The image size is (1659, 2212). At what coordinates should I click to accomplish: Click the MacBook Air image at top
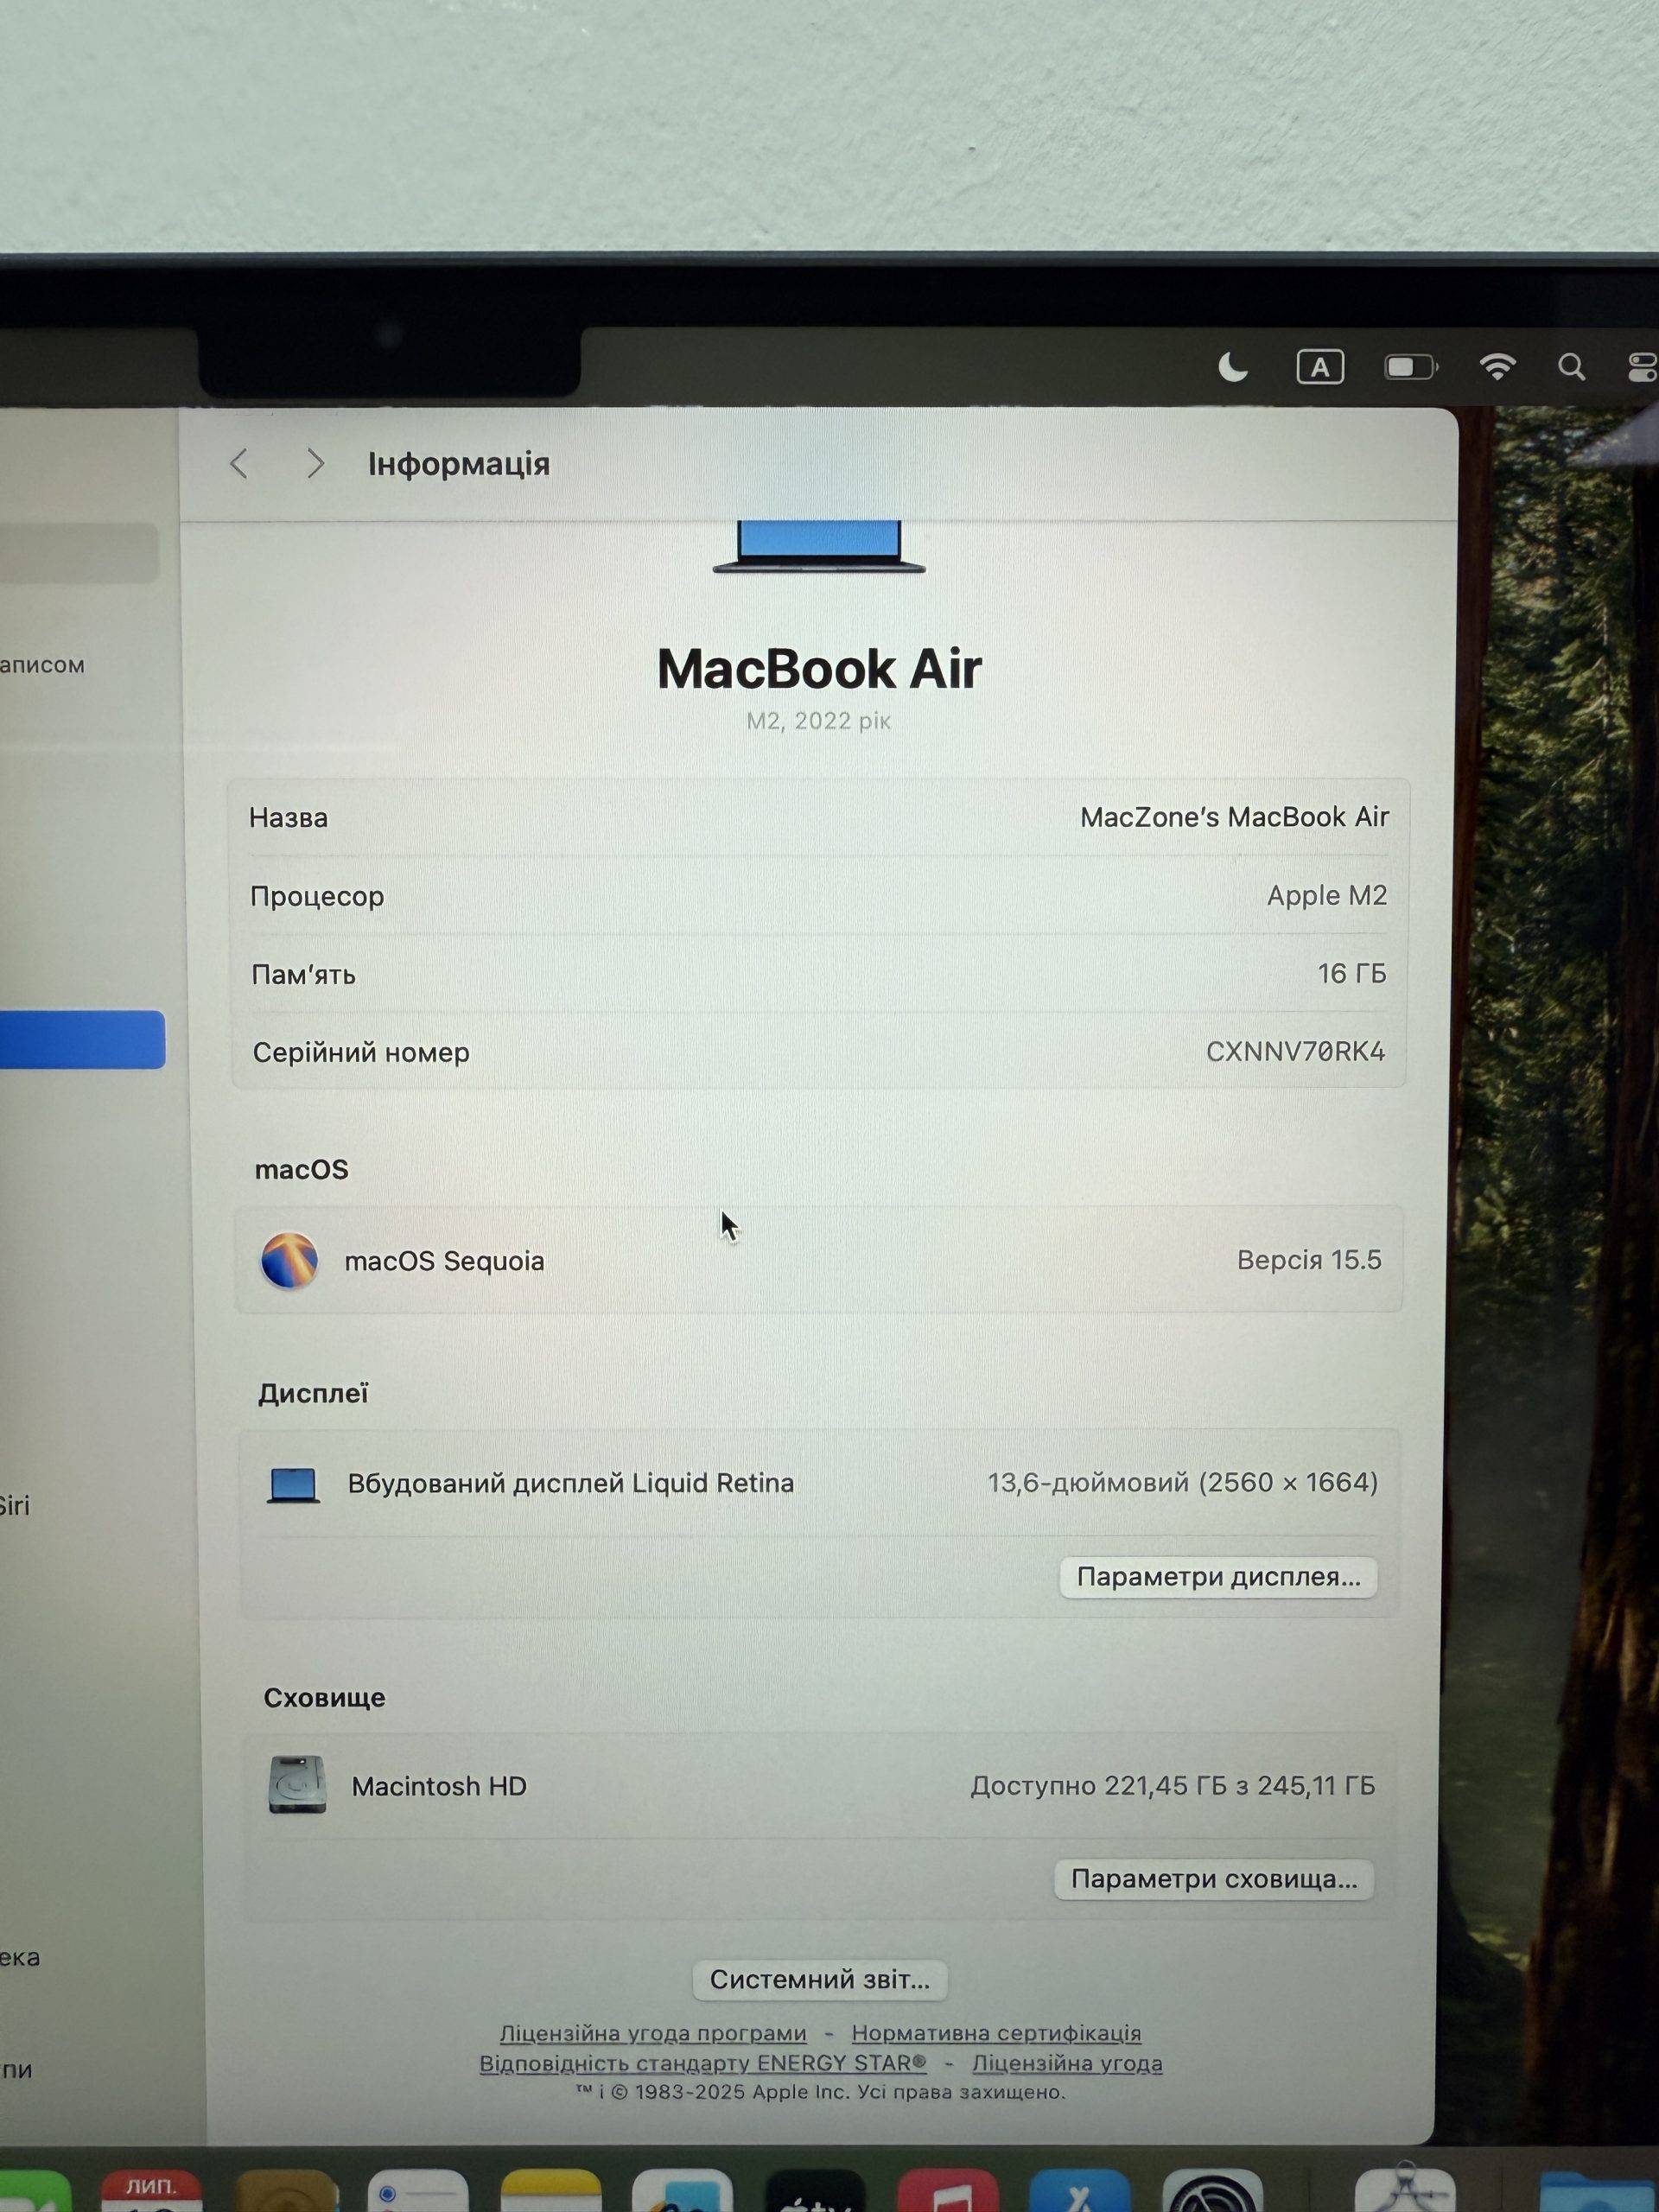819,547
